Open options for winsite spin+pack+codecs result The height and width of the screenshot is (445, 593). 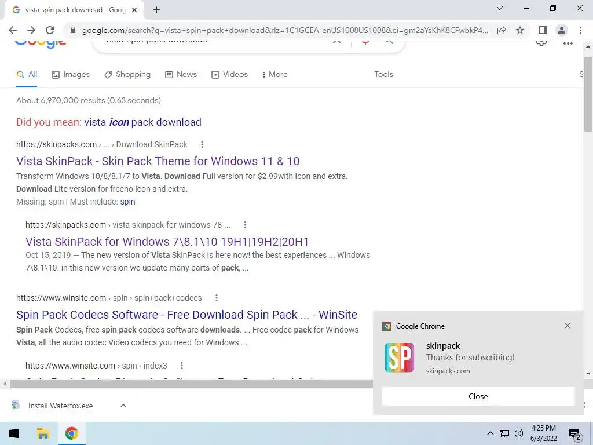(x=217, y=298)
